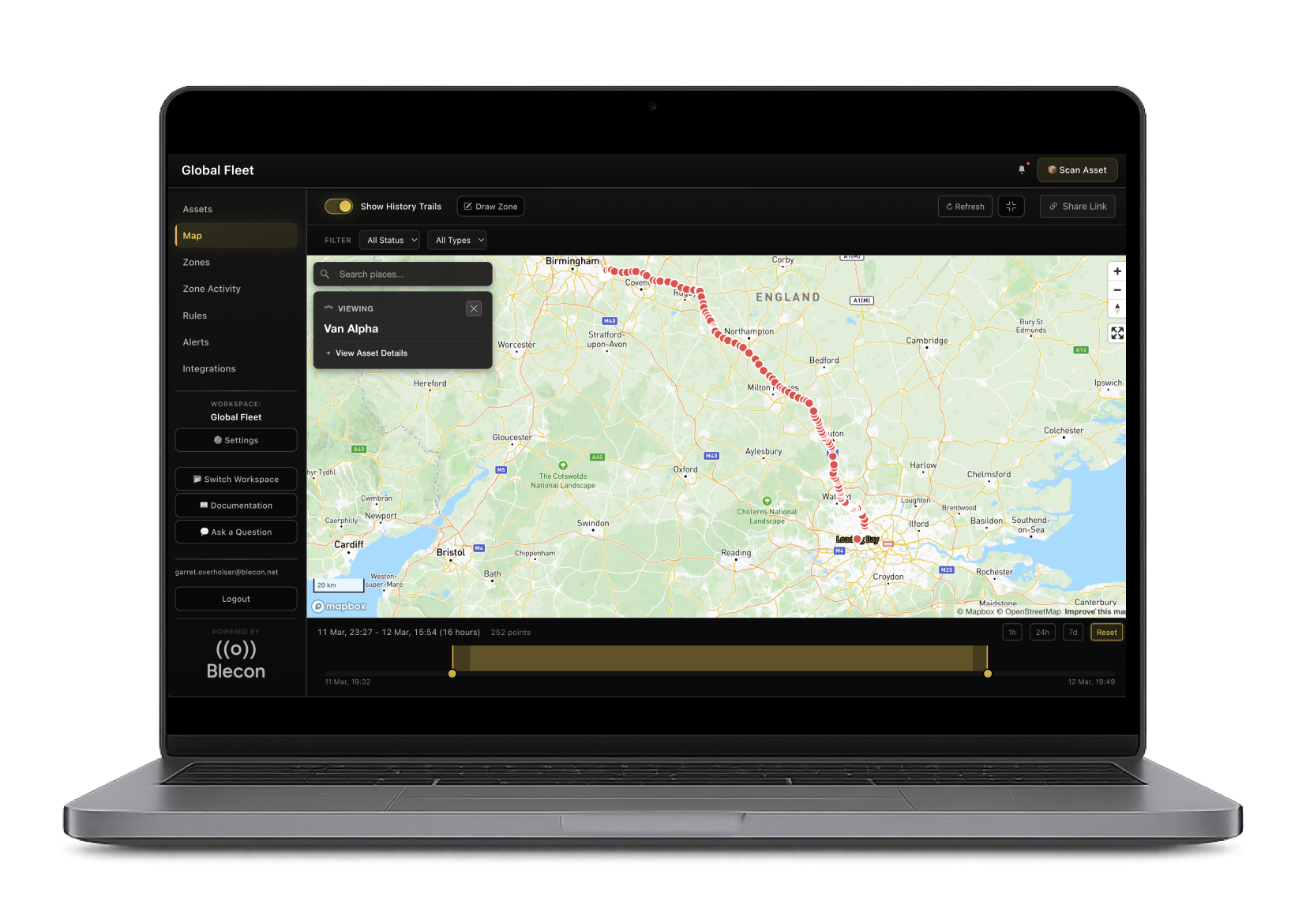
Task: Expand View Asset Details for Van Alpha
Action: tap(371, 353)
